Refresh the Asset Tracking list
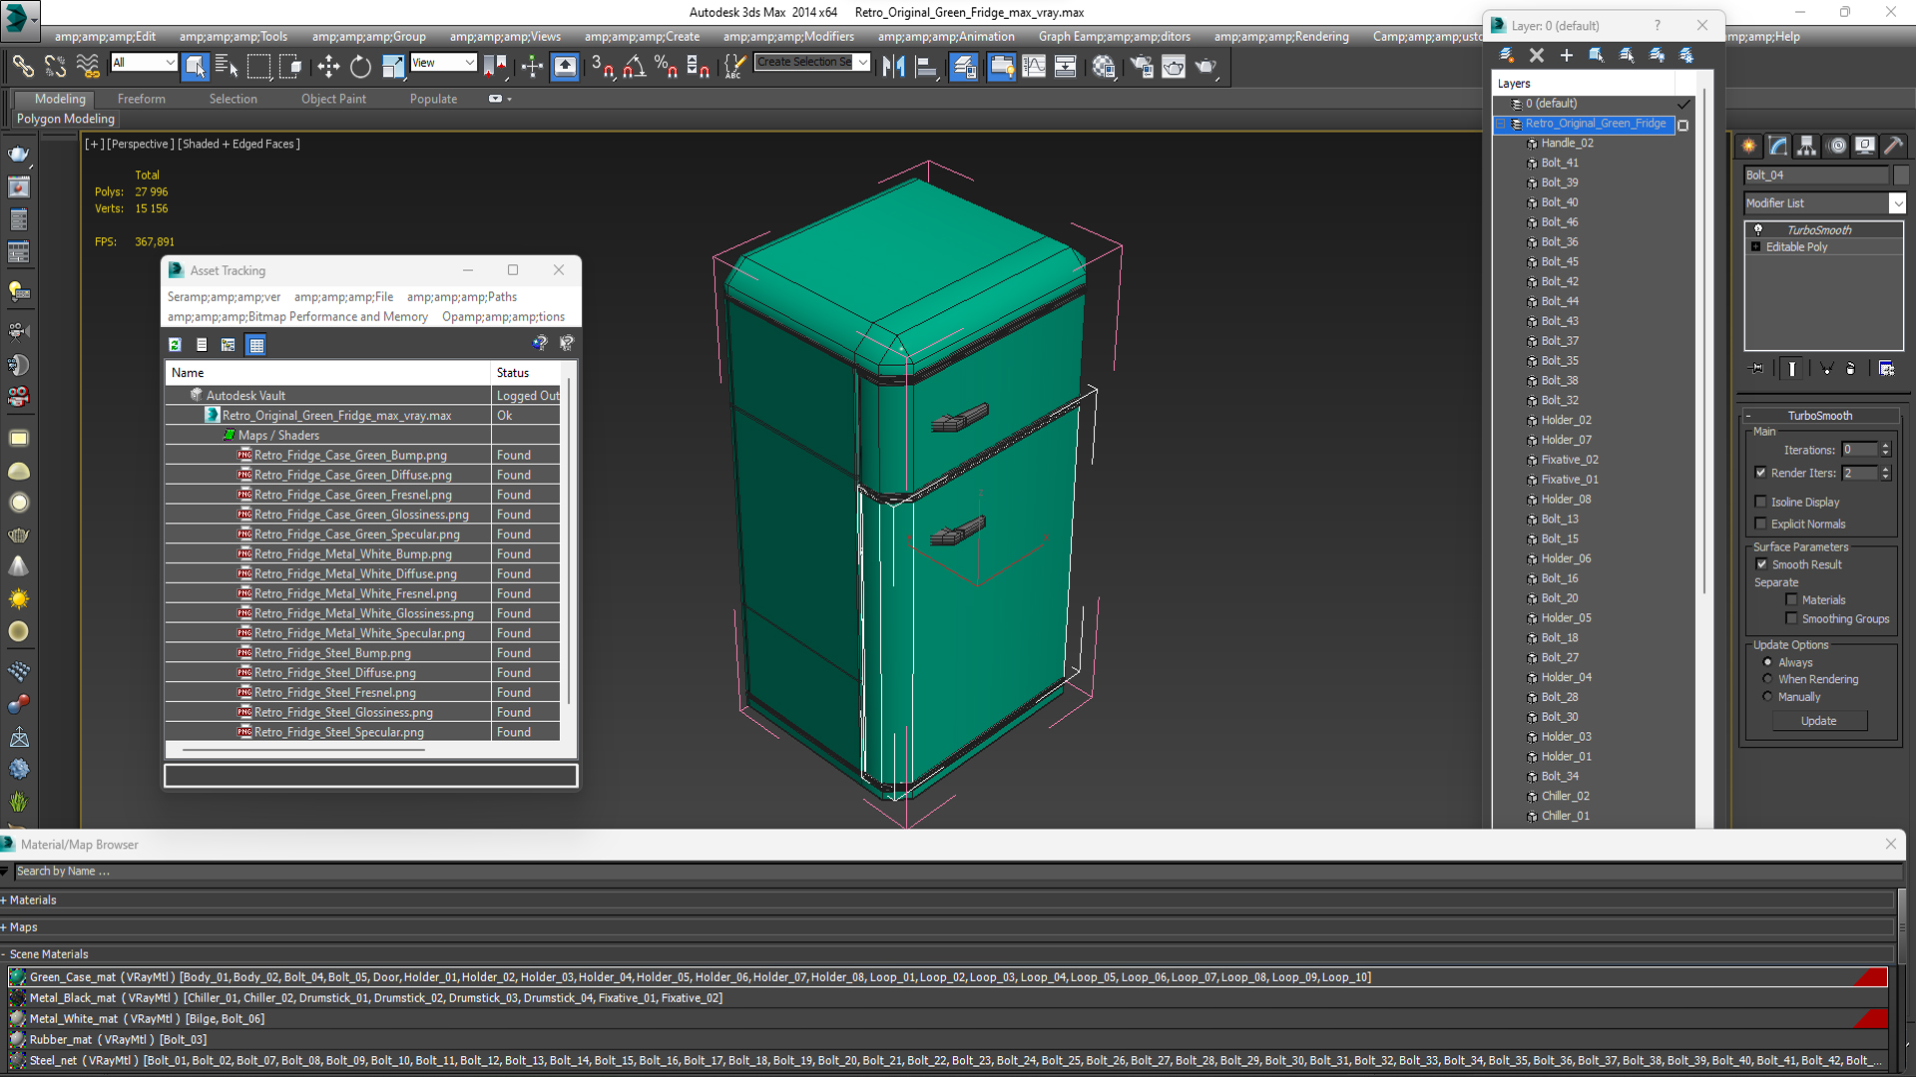The width and height of the screenshot is (1916, 1077). (175, 345)
